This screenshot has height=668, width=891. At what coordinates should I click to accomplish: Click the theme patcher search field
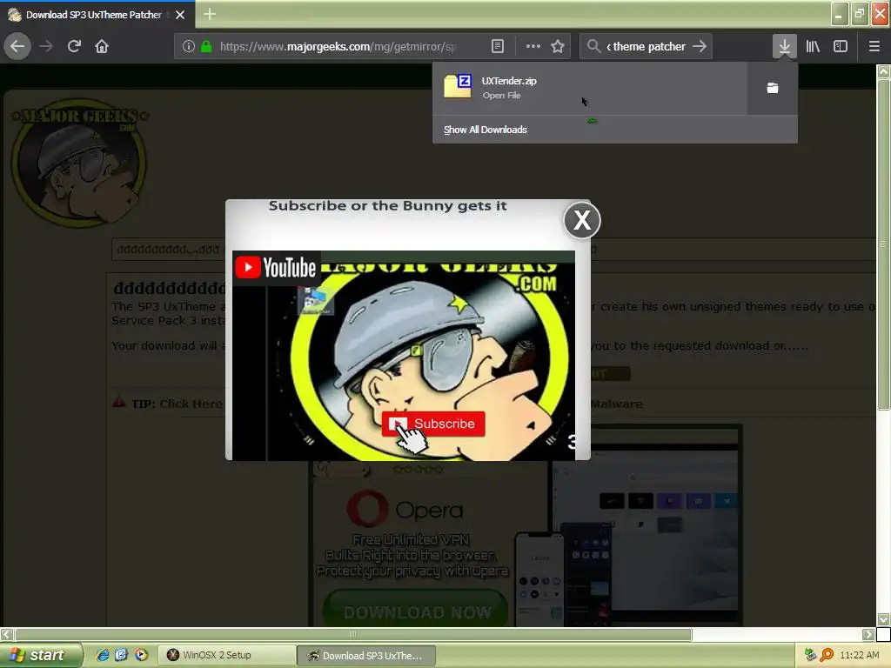(646, 46)
